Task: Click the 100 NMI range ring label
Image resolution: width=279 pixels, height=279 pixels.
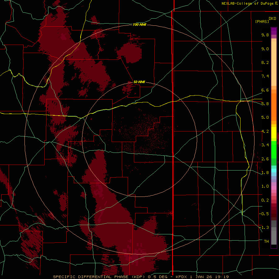Action: coord(139,24)
